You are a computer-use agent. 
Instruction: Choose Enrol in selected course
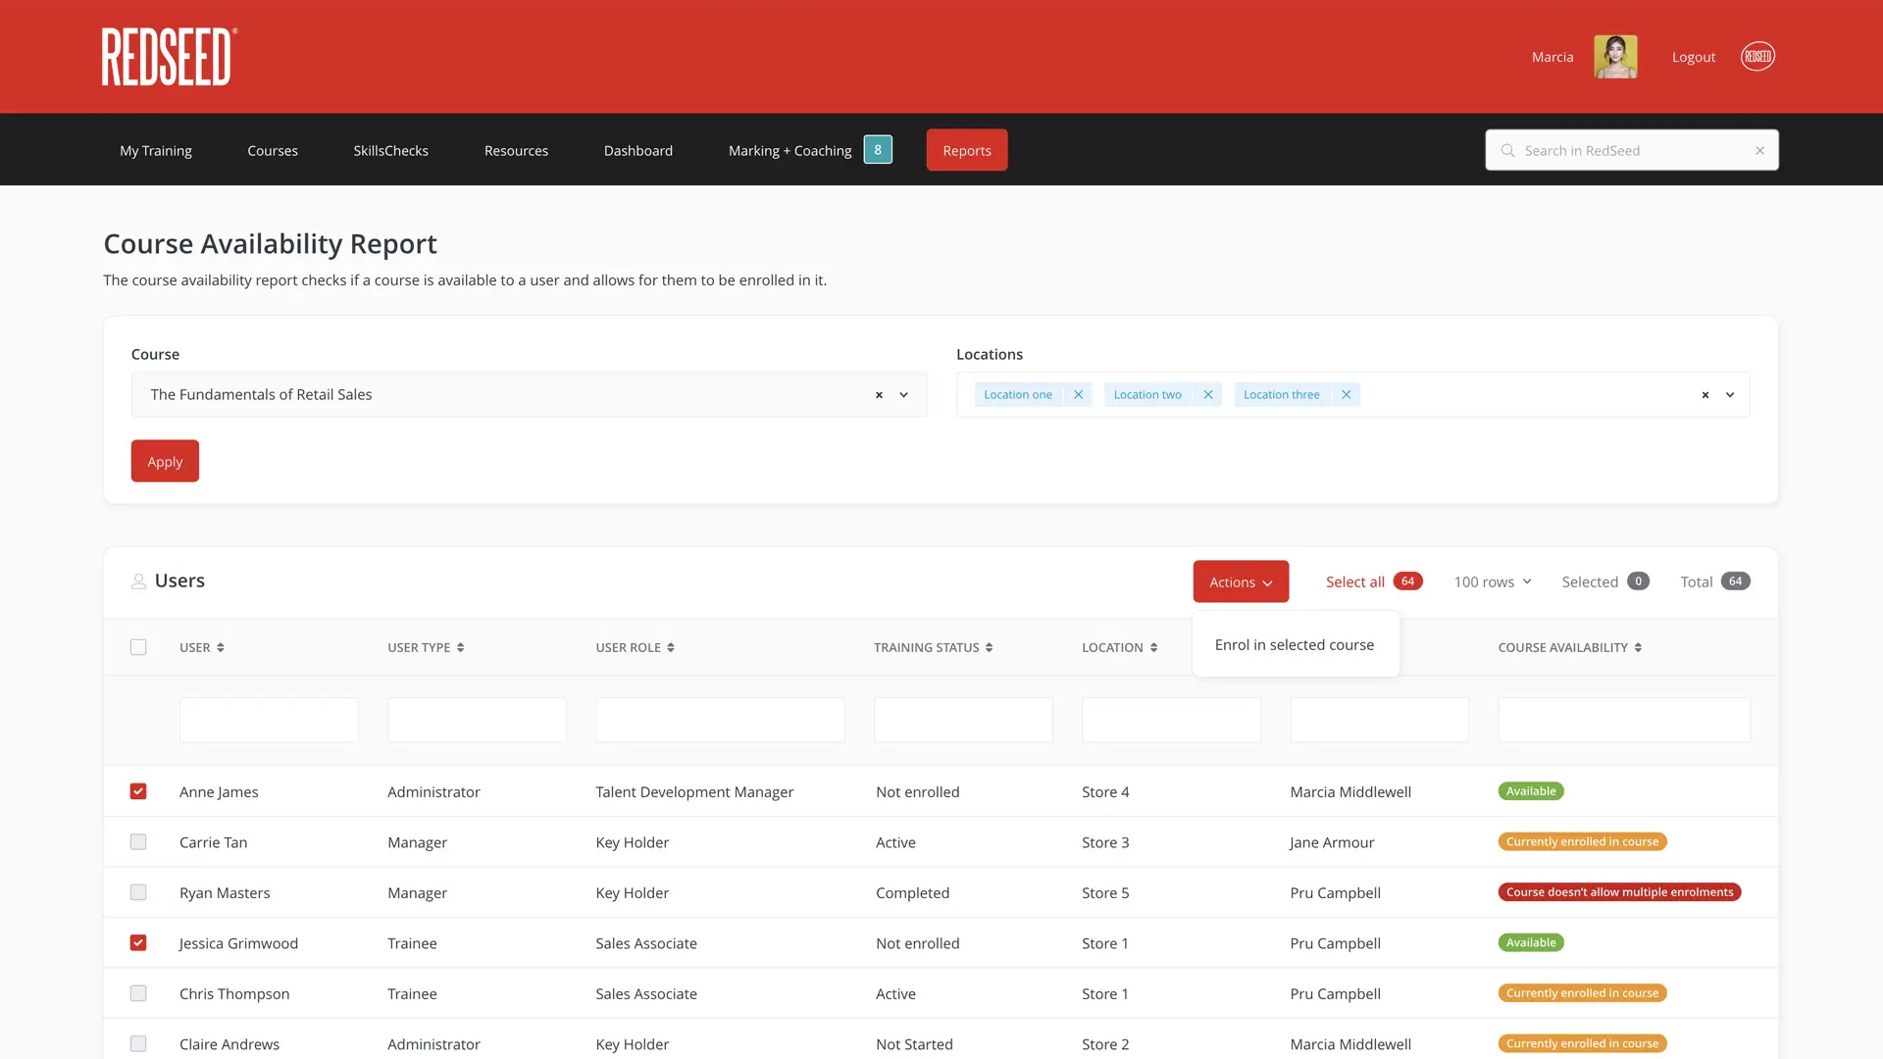pyautogui.click(x=1295, y=644)
